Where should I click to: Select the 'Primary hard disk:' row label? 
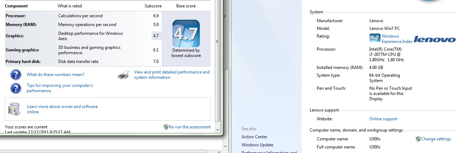pos(23,62)
